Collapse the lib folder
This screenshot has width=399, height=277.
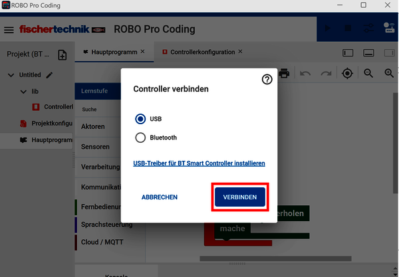(23, 92)
